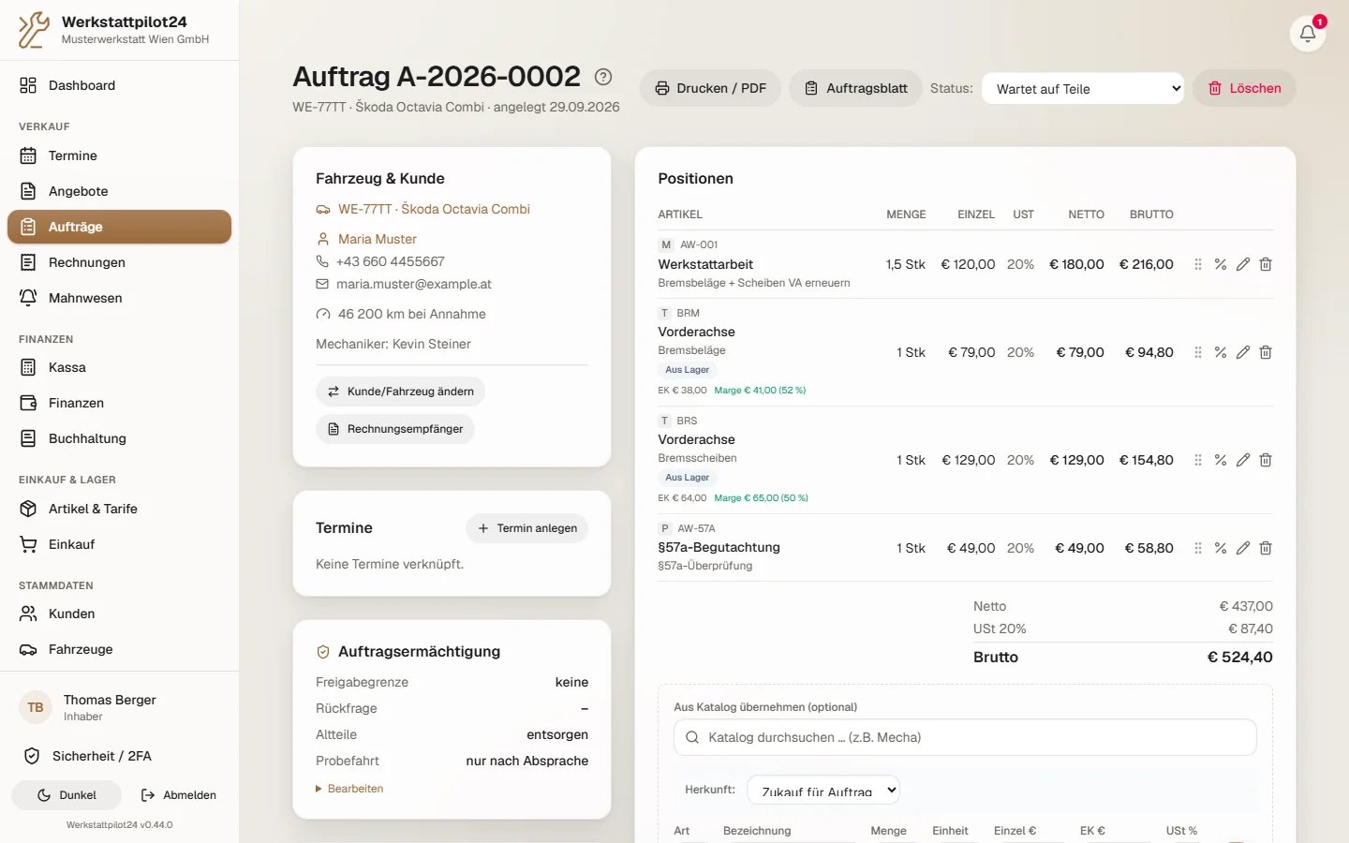
Task: Delete the Bremsbeläge position via trash icon
Action: pyautogui.click(x=1266, y=352)
